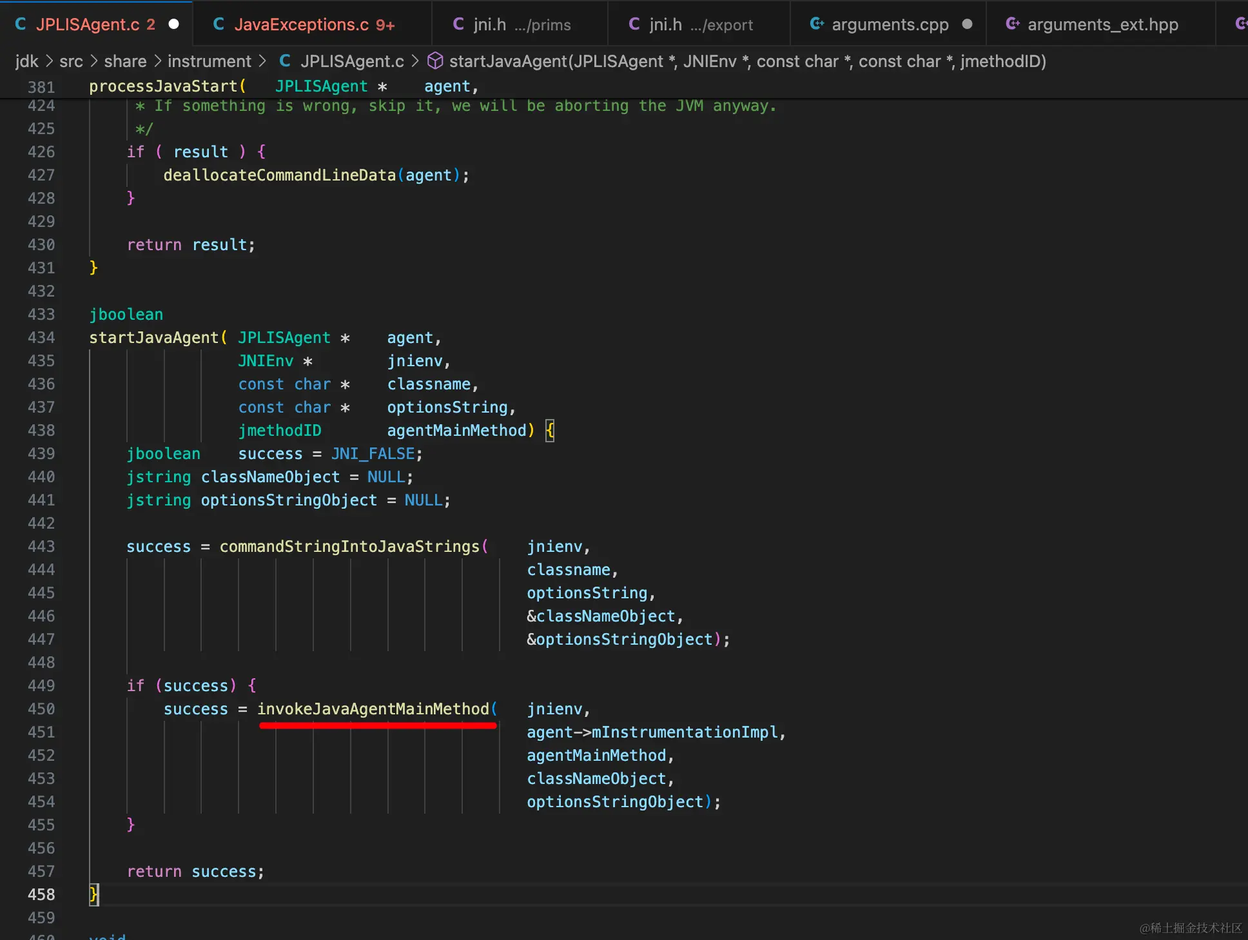Image resolution: width=1248 pixels, height=940 pixels.
Task: Click the C icon on jni.h prims tab
Action: (458, 24)
